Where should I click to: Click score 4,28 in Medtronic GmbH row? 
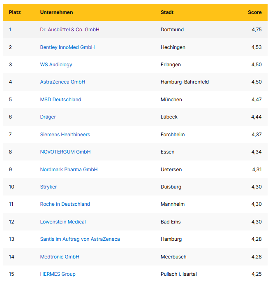pos(257,257)
